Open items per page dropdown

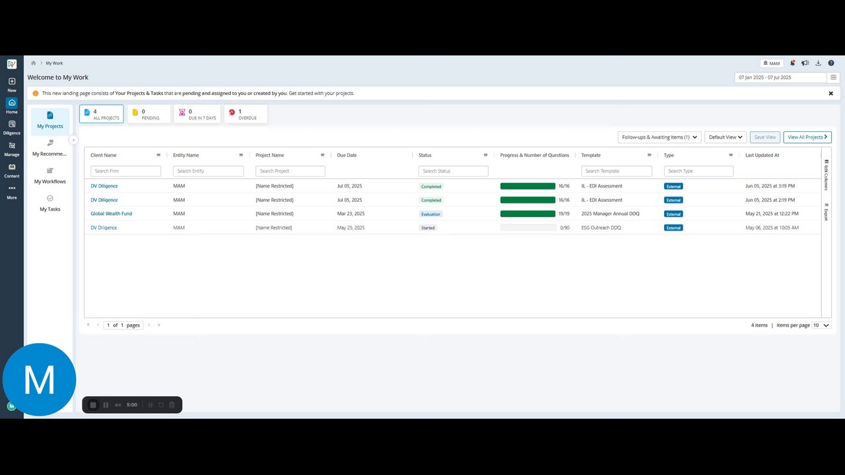tap(821, 325)
